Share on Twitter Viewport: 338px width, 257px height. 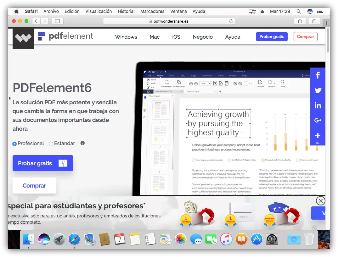tap(318, 90)
